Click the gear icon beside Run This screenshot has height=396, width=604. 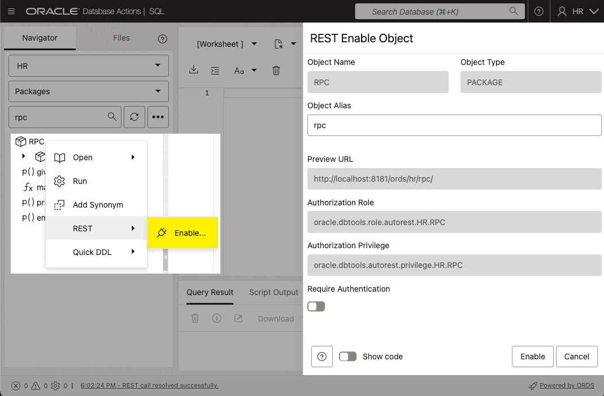[59, 181]
